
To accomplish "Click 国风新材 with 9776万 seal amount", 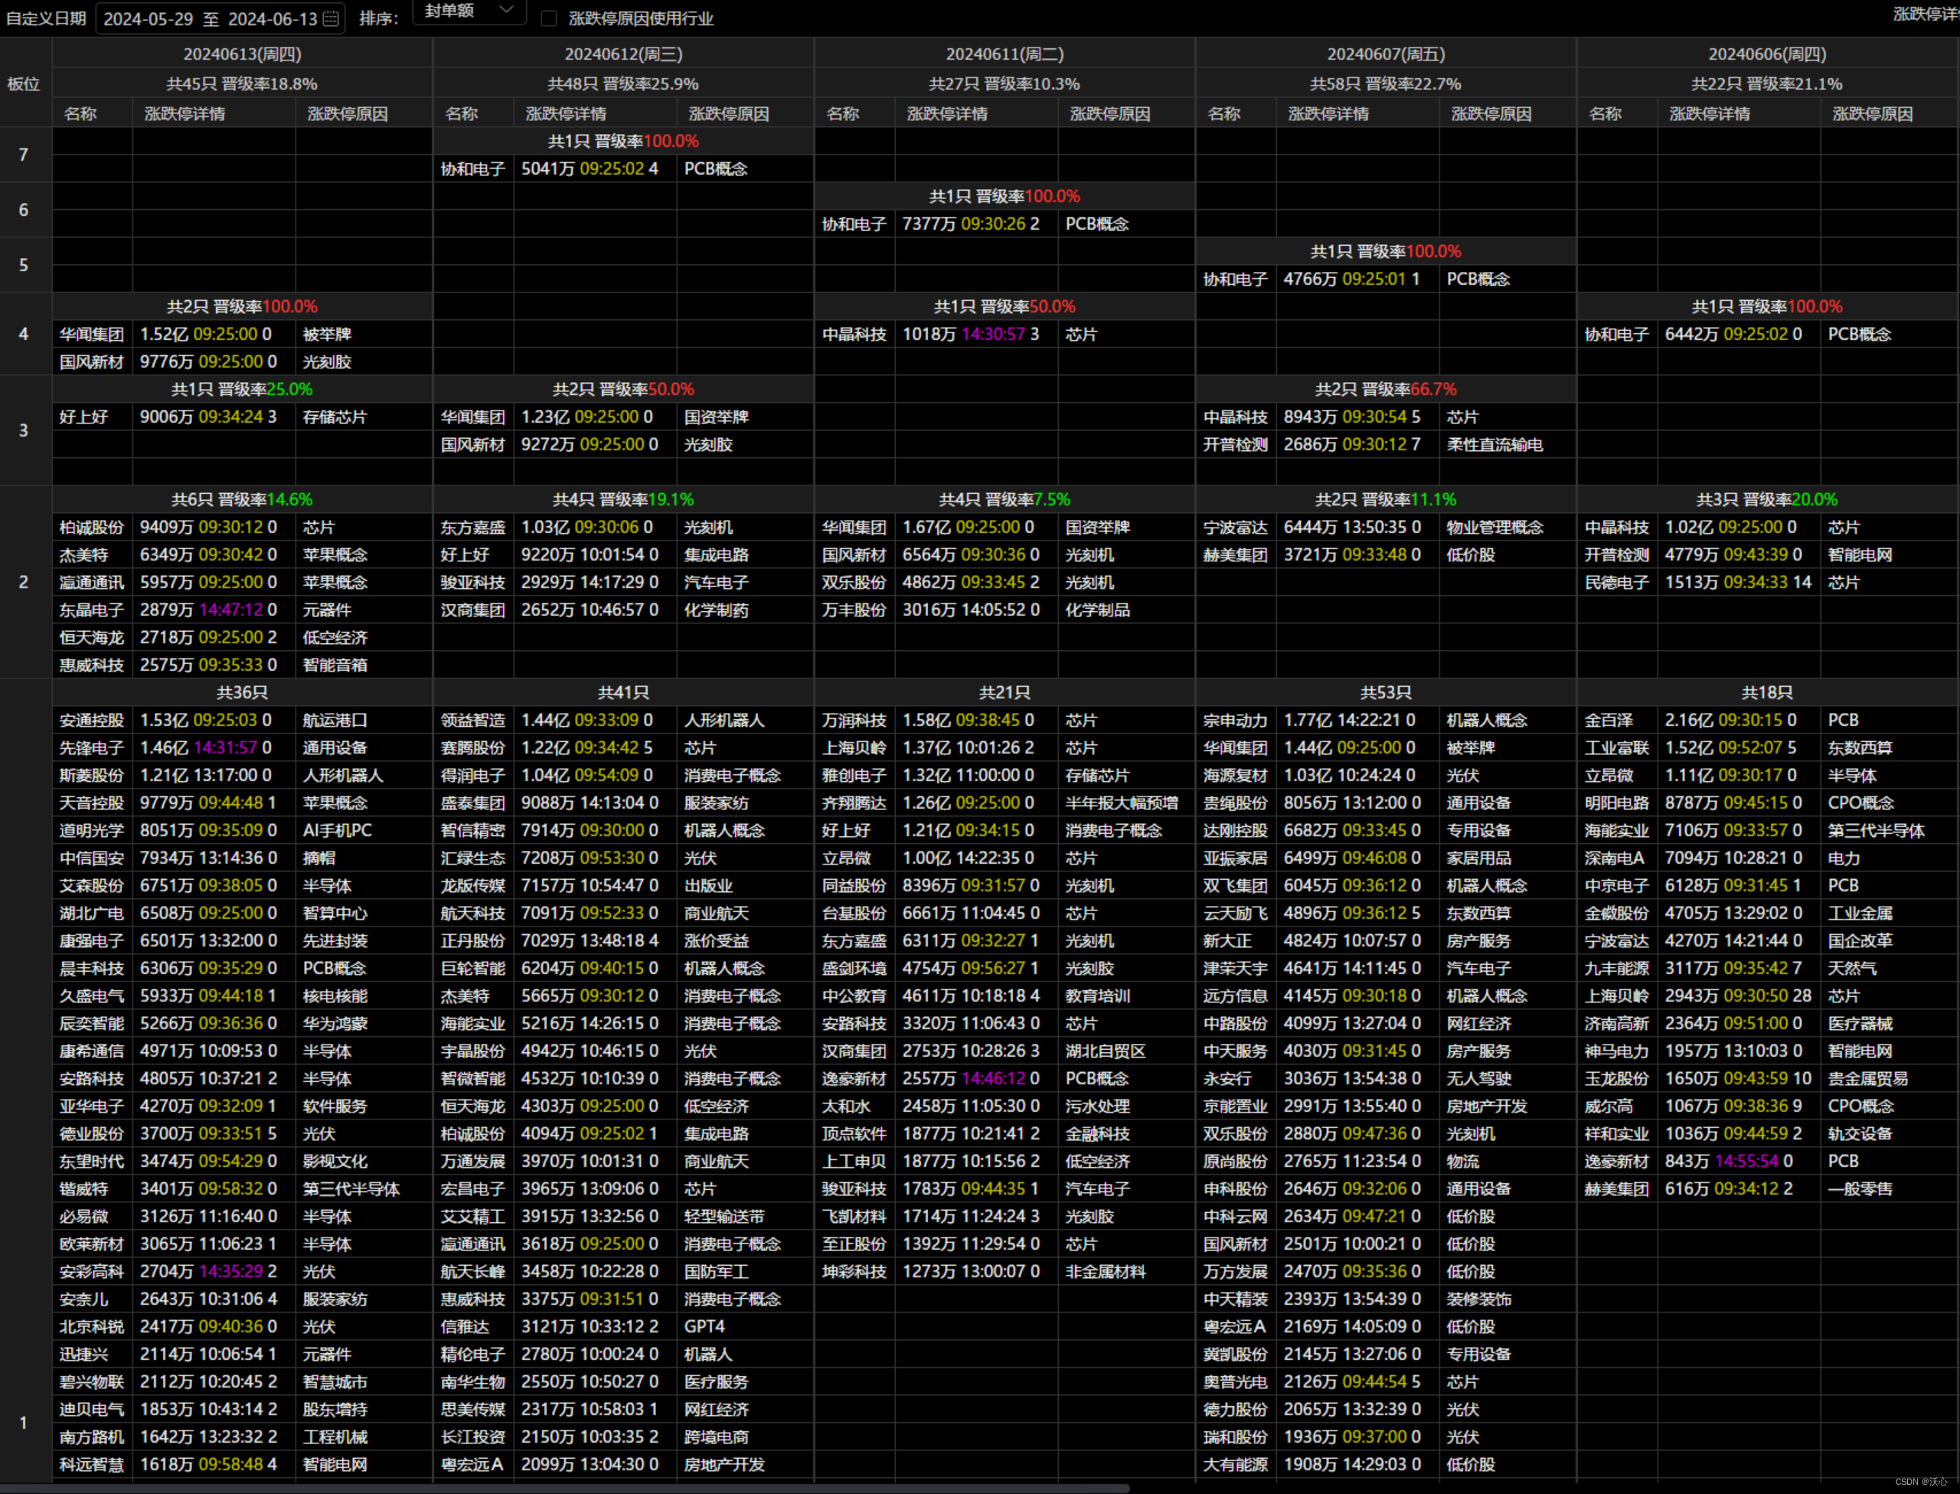I will click(92, 362).
